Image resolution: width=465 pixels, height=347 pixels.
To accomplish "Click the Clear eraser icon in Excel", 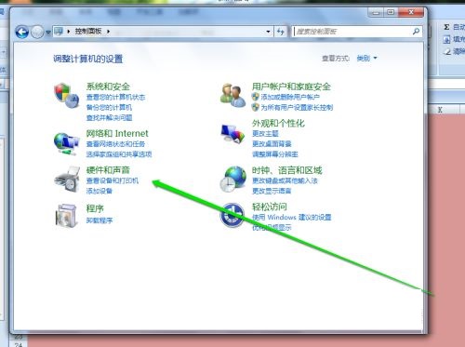I will click(446, 51).
